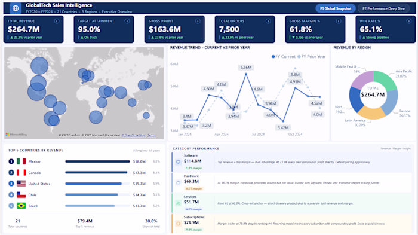418x235 pixels.
Task: Click the 73.5% margin badge under Software
Action: 193,168
